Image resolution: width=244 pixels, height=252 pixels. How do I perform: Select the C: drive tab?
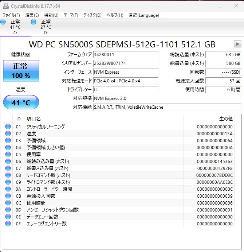[x=15, y=28]
